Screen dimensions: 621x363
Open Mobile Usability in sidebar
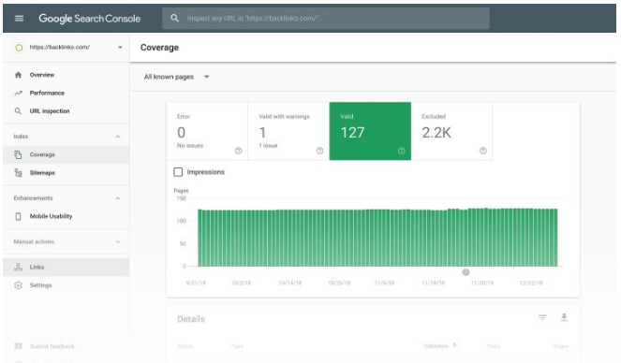pos(67,216)
